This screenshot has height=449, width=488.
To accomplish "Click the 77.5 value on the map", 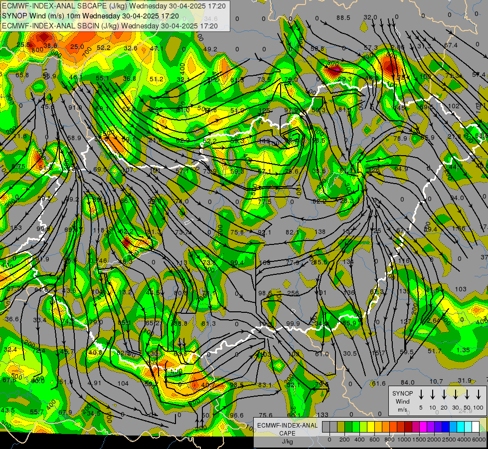I will (x=265, y=202).
